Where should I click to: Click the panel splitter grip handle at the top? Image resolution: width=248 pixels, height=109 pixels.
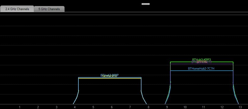coord(146,4)
